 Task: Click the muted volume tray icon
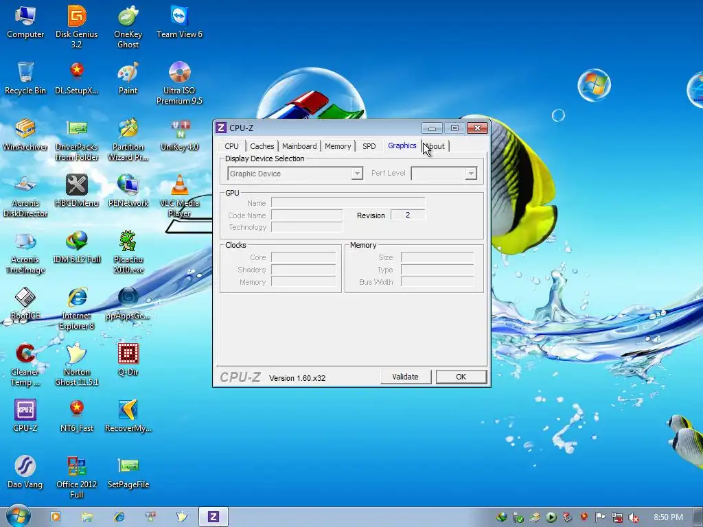coord(633,517)
